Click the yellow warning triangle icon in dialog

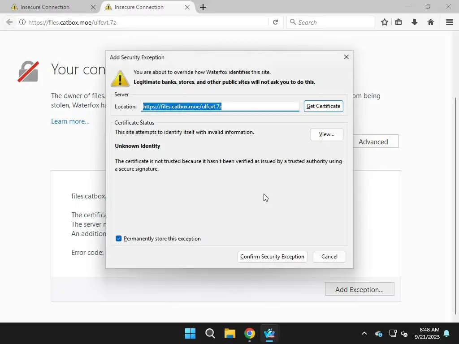[x=120, y=78]
